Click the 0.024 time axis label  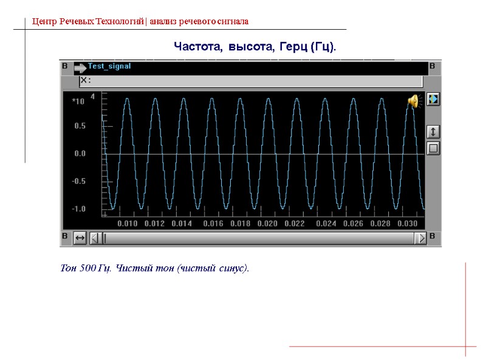[326, 223]
